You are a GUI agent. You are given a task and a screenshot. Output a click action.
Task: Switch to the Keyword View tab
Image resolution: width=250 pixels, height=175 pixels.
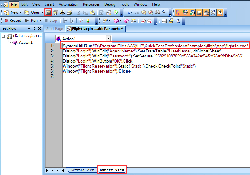[82, 170]
